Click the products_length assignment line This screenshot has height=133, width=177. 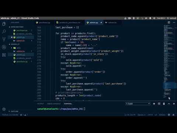(x=78, y=95)
